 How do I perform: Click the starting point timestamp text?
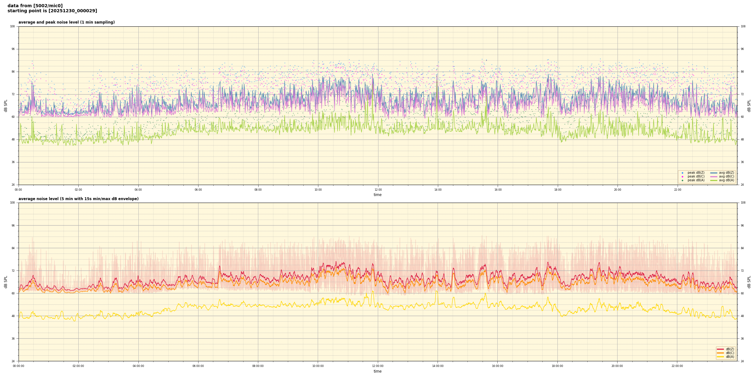[x=52, y=11]
